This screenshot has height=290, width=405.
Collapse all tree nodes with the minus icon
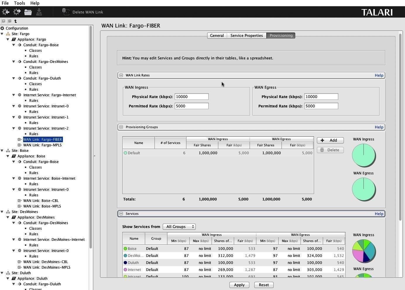point(4,21)
